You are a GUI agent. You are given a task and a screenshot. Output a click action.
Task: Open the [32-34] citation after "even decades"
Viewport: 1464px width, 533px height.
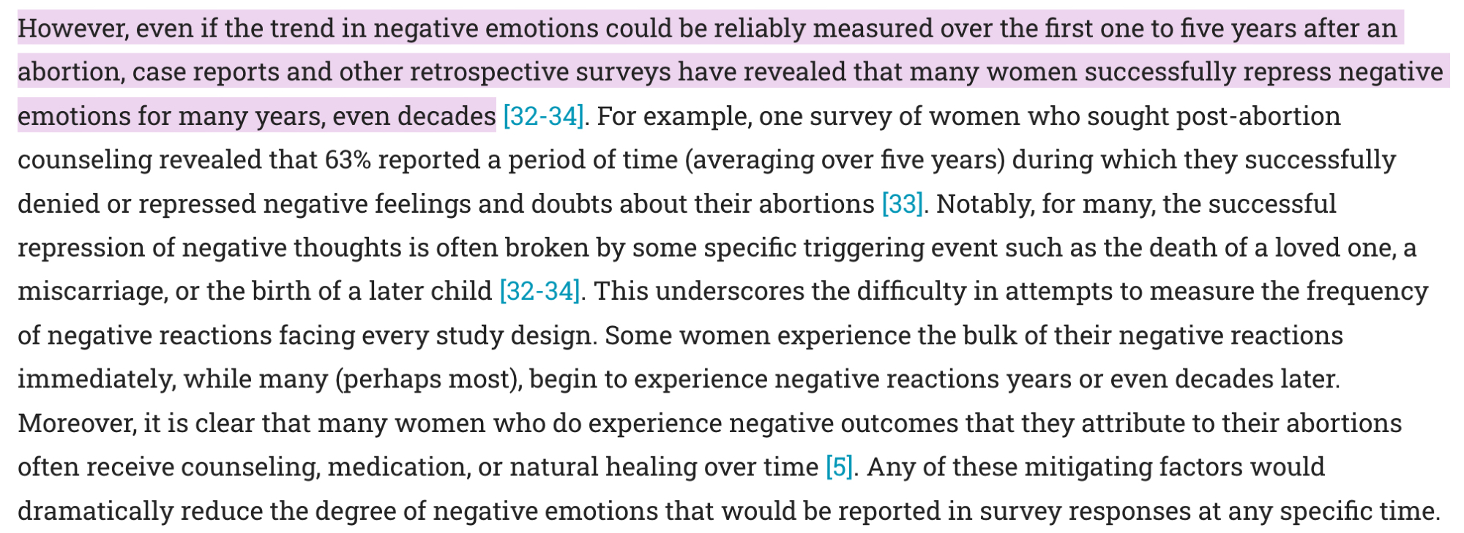tap(543, 116)
